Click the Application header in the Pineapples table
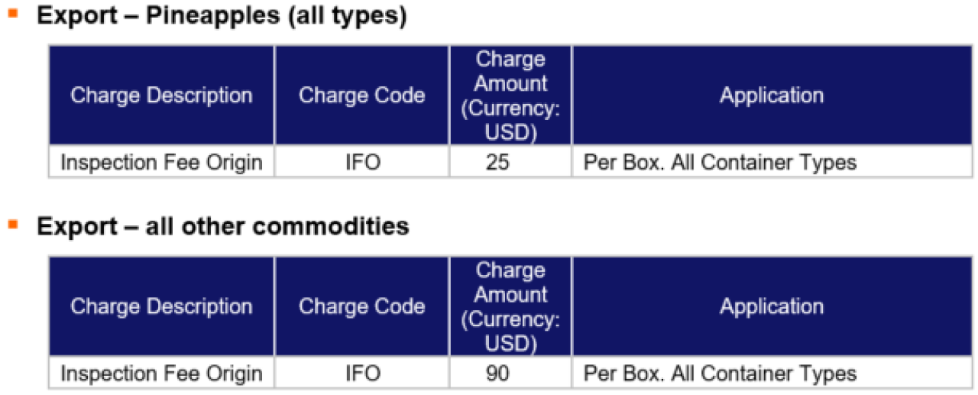The image size is (978, 395). point(772,96)
